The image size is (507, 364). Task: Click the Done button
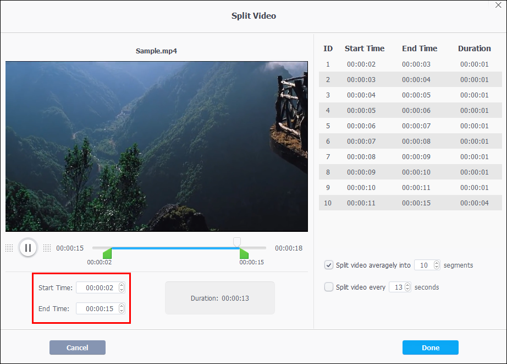click(x=431, y=347)
